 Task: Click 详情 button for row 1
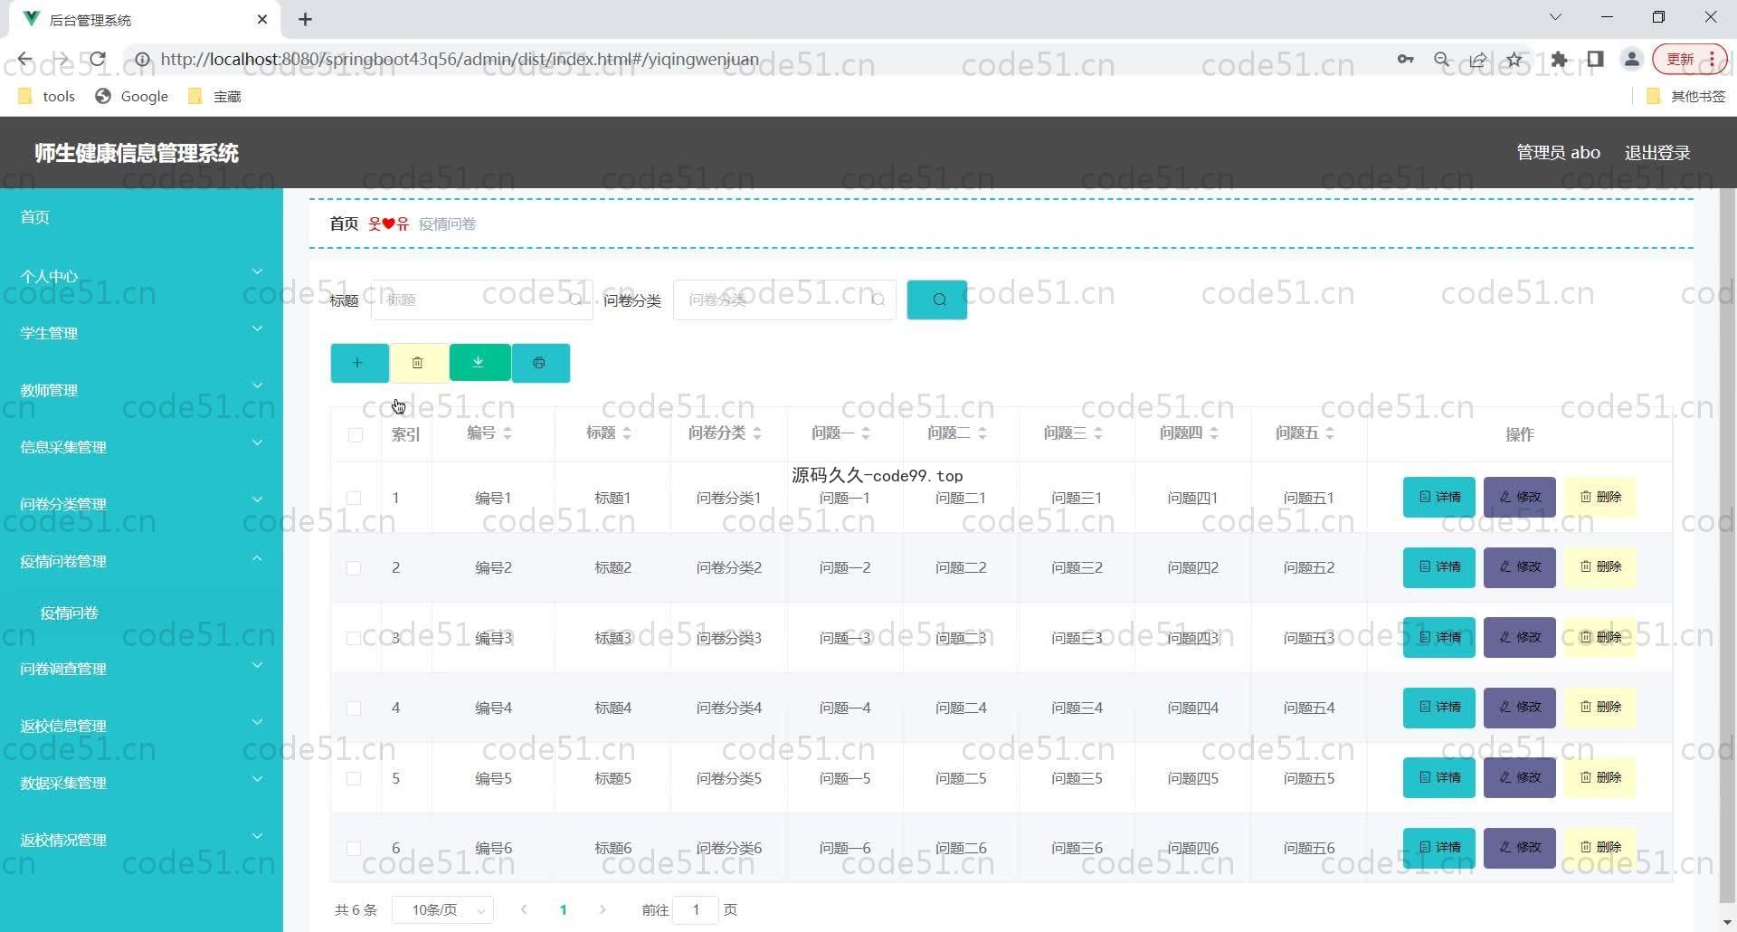point(1438,497)
